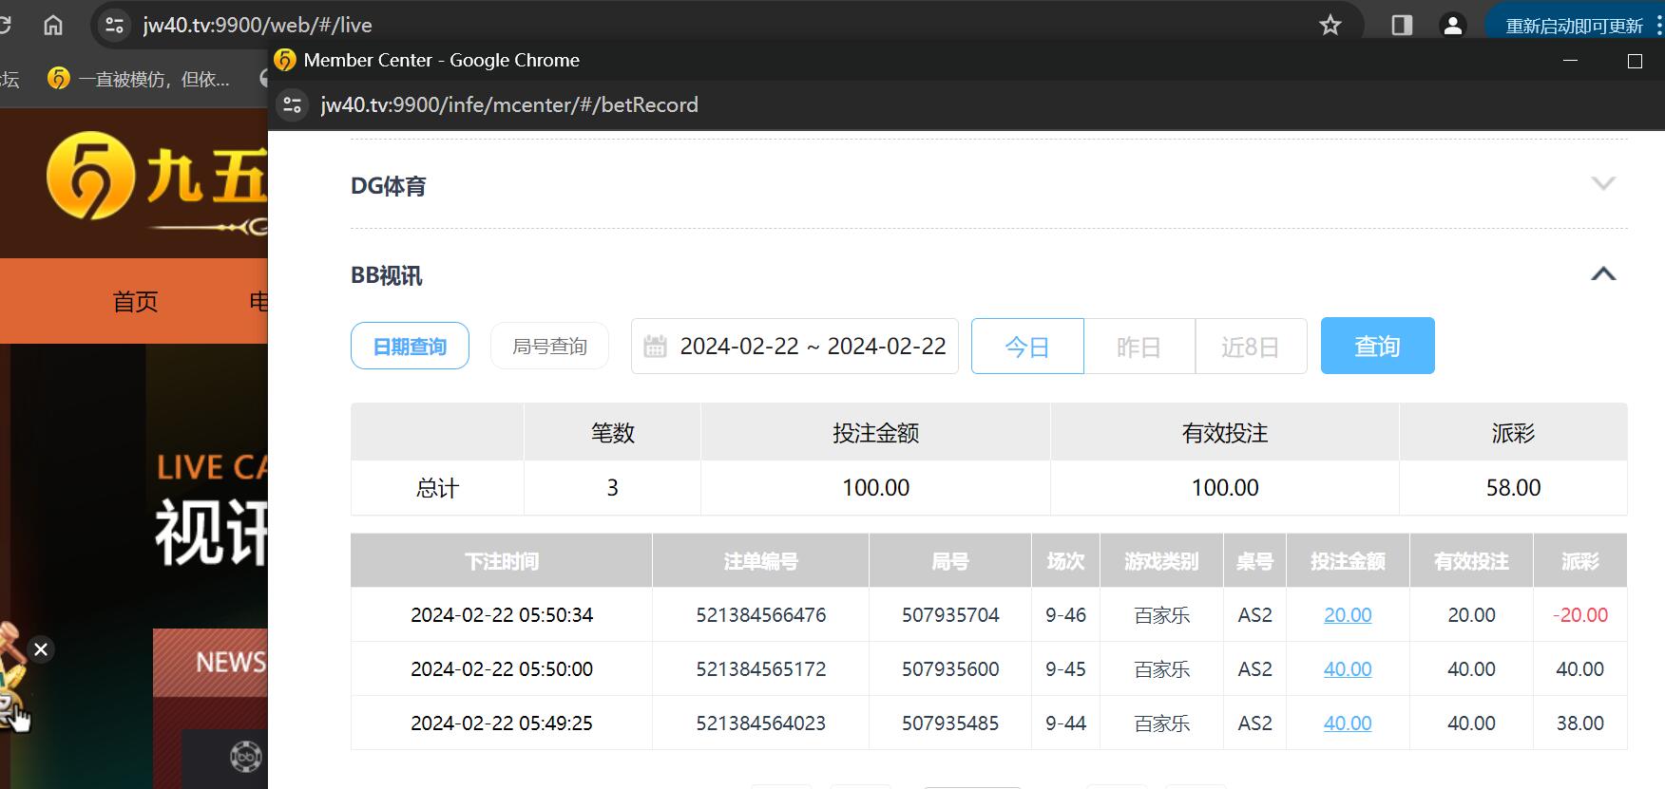Click the 38.00 payout value

tap(1580, 723)
